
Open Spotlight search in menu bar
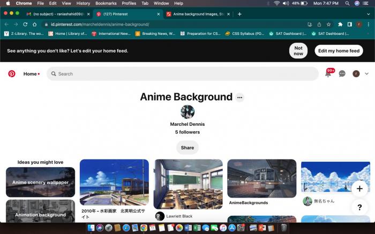[x=347, y=3]
